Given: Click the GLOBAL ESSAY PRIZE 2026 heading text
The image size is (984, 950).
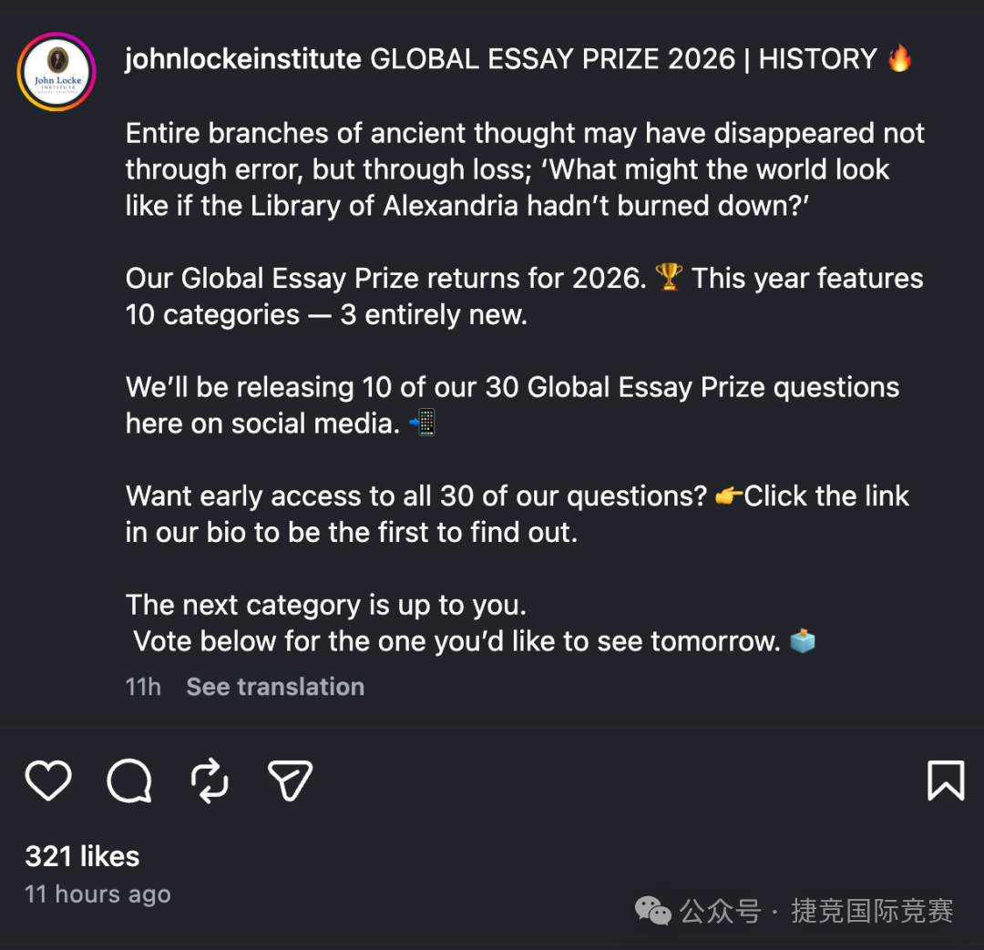Looking at the screenshot, I should (552, 59).
